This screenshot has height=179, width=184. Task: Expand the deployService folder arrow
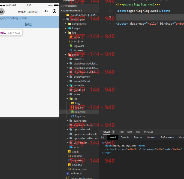(67, 77)
